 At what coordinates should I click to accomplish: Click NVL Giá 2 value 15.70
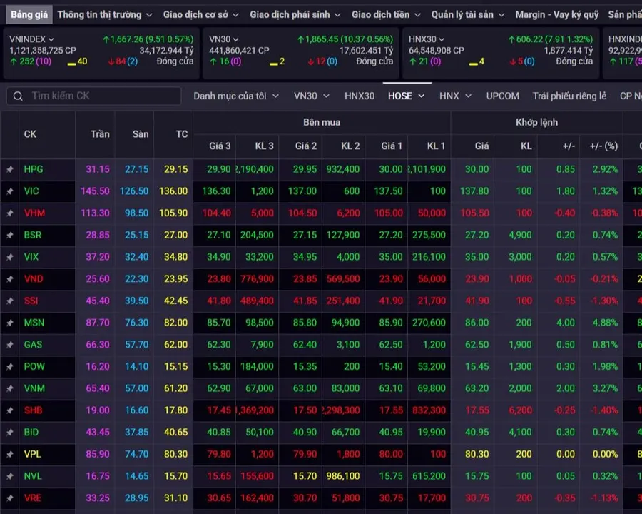(x=305, y=476)
